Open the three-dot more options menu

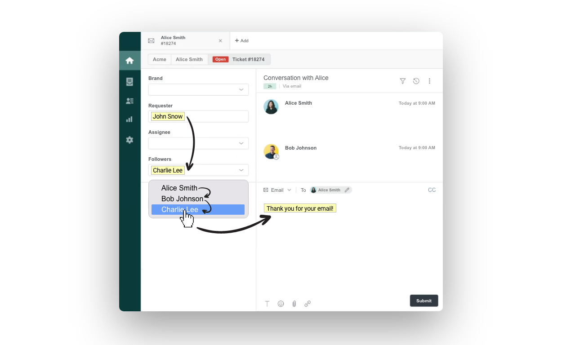[x=429, y=81]
